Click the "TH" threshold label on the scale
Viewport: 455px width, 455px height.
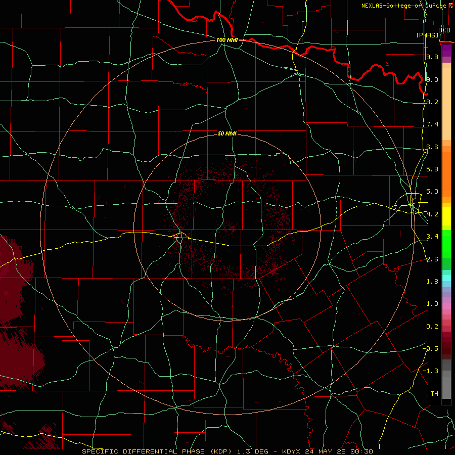tap(434, 394)
